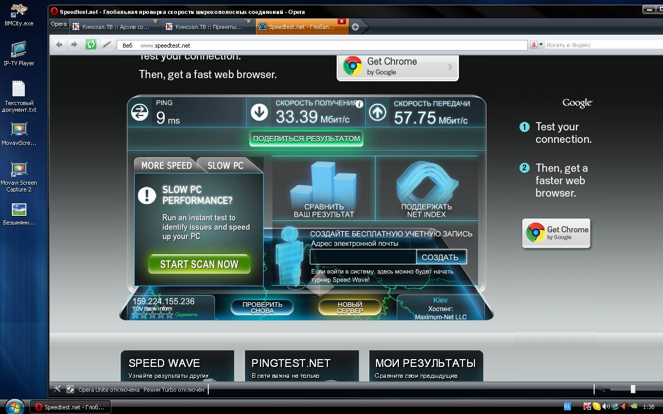Click the upload speed arrow icon
This screenshot has width=663, height=414.
pos(378,112)
